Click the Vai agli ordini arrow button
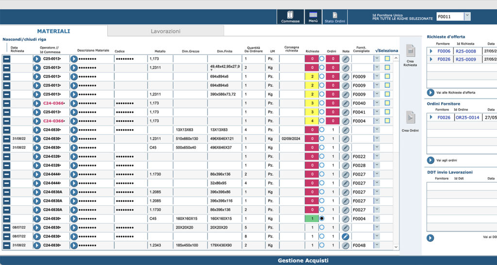The width and height of the screenshot is (497, 265). (431, 160)
